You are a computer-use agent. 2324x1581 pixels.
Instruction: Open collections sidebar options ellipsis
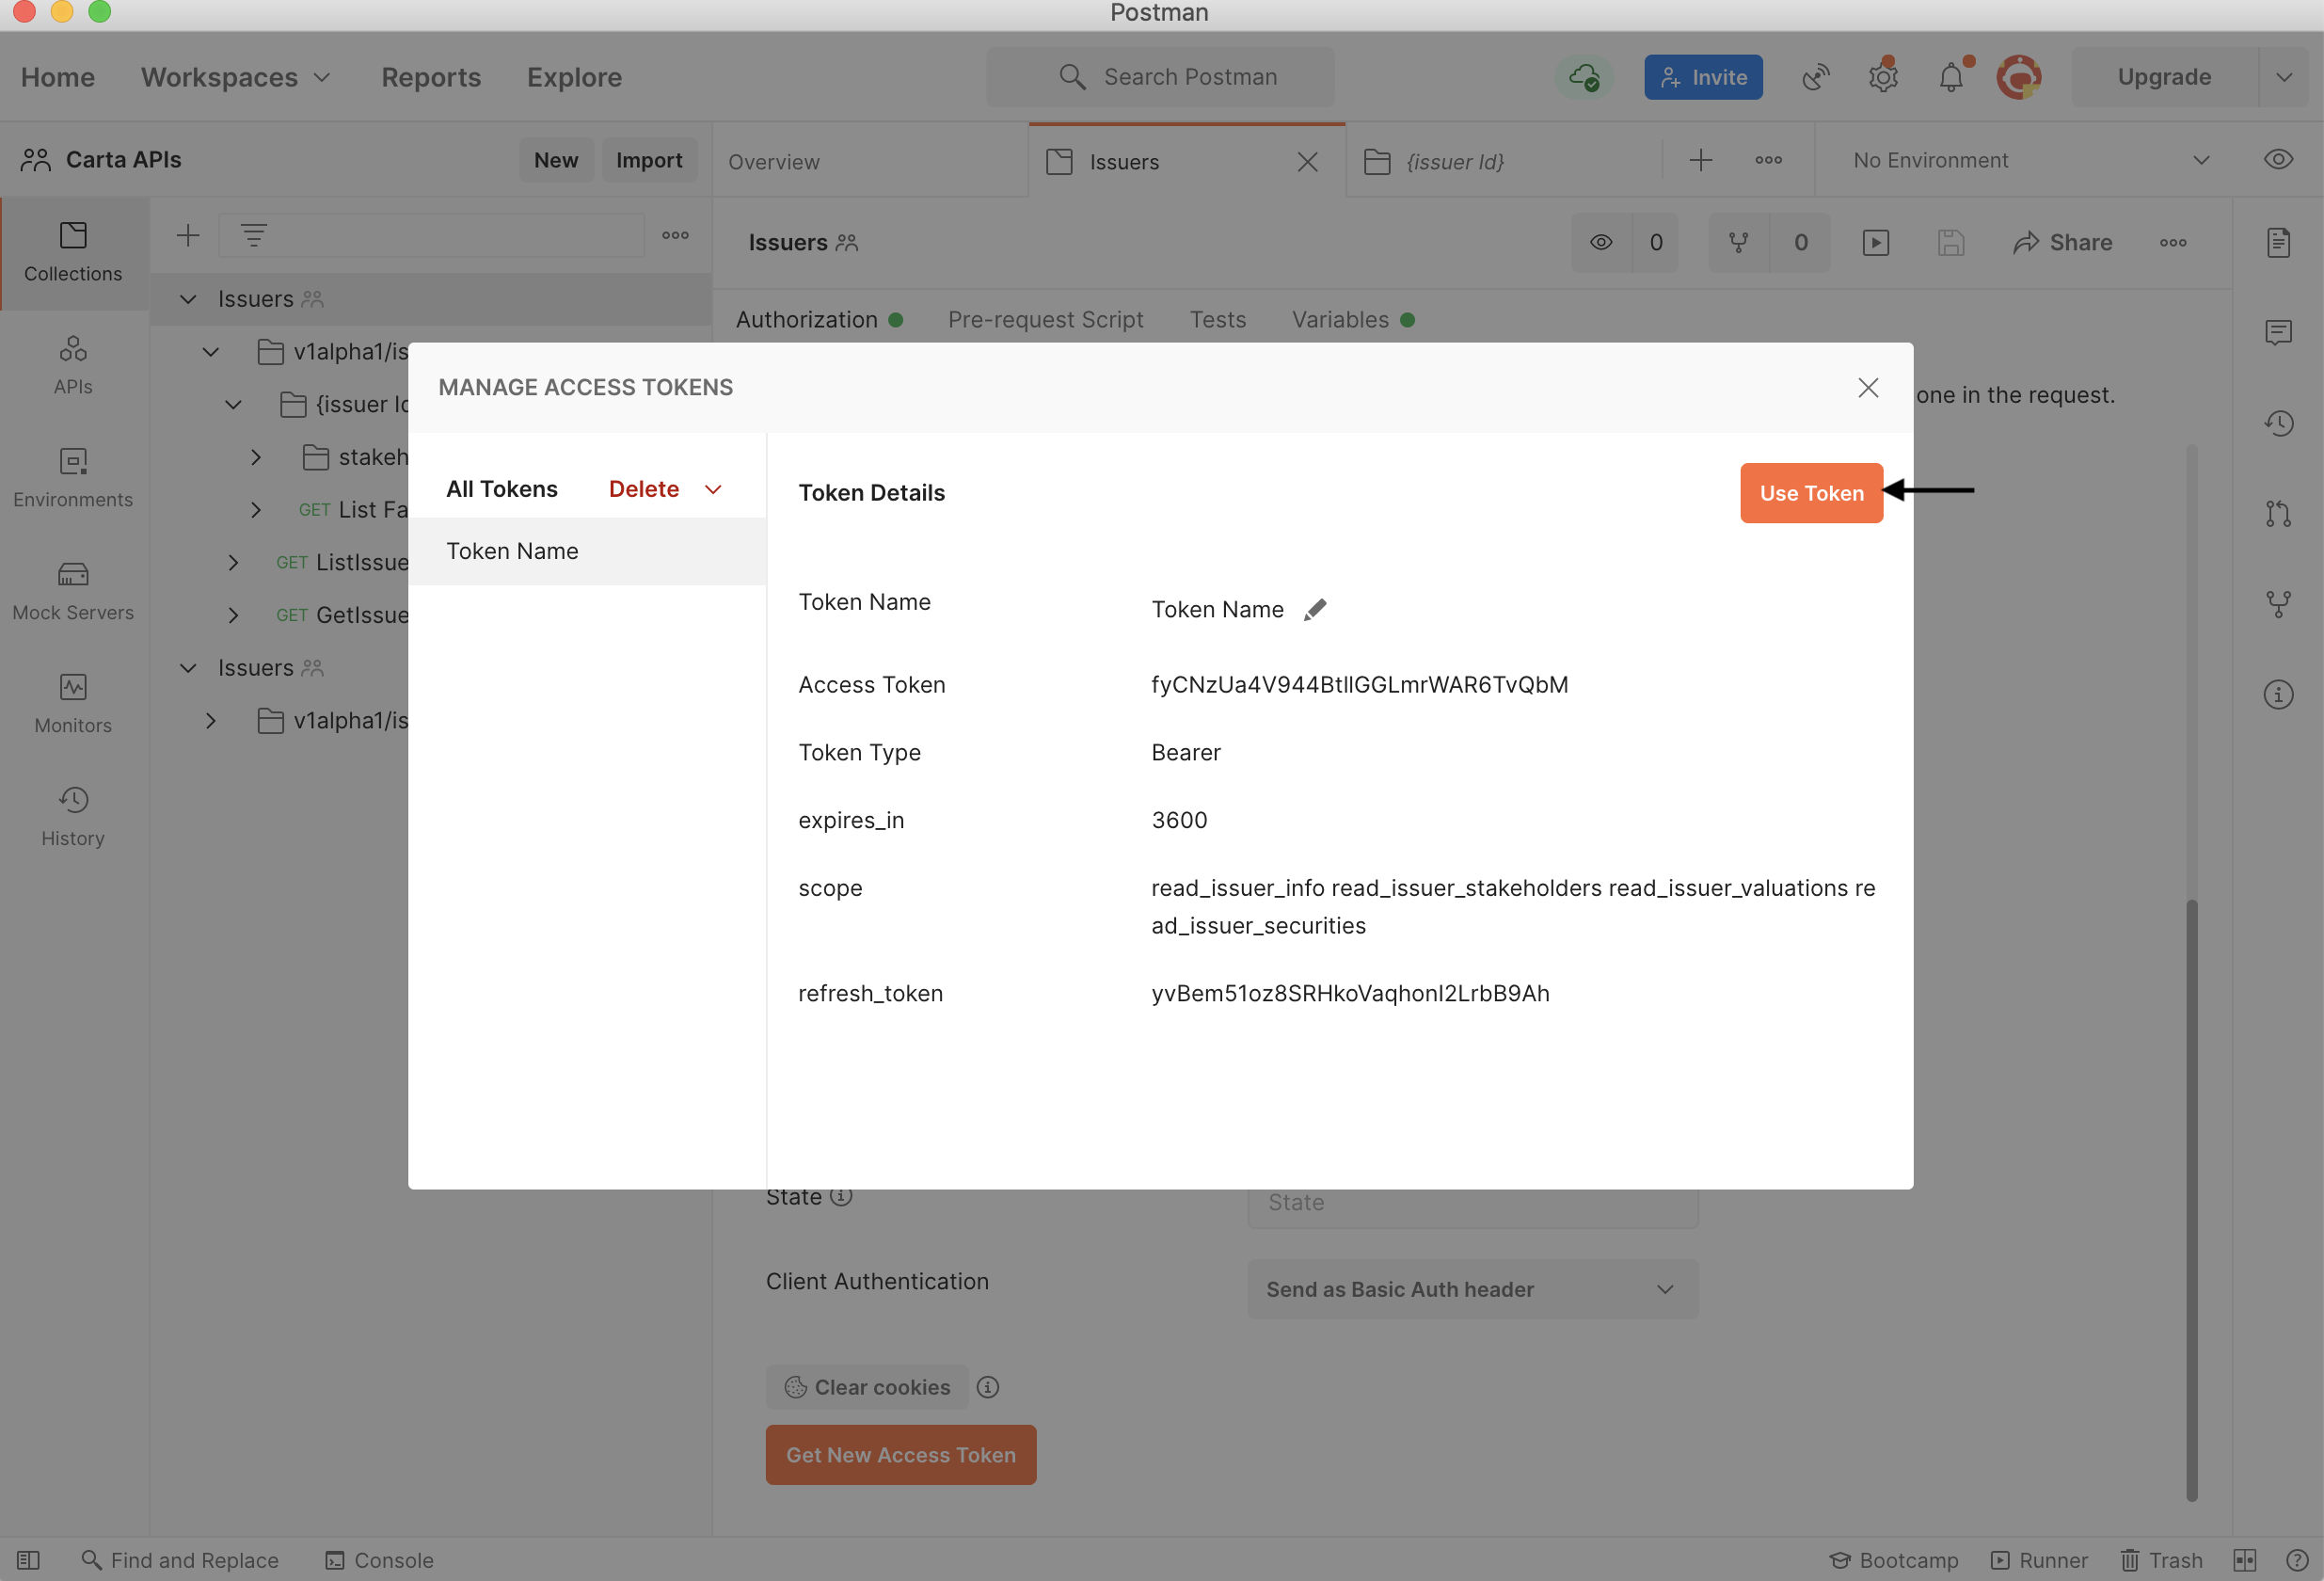(x=675, y=236)
